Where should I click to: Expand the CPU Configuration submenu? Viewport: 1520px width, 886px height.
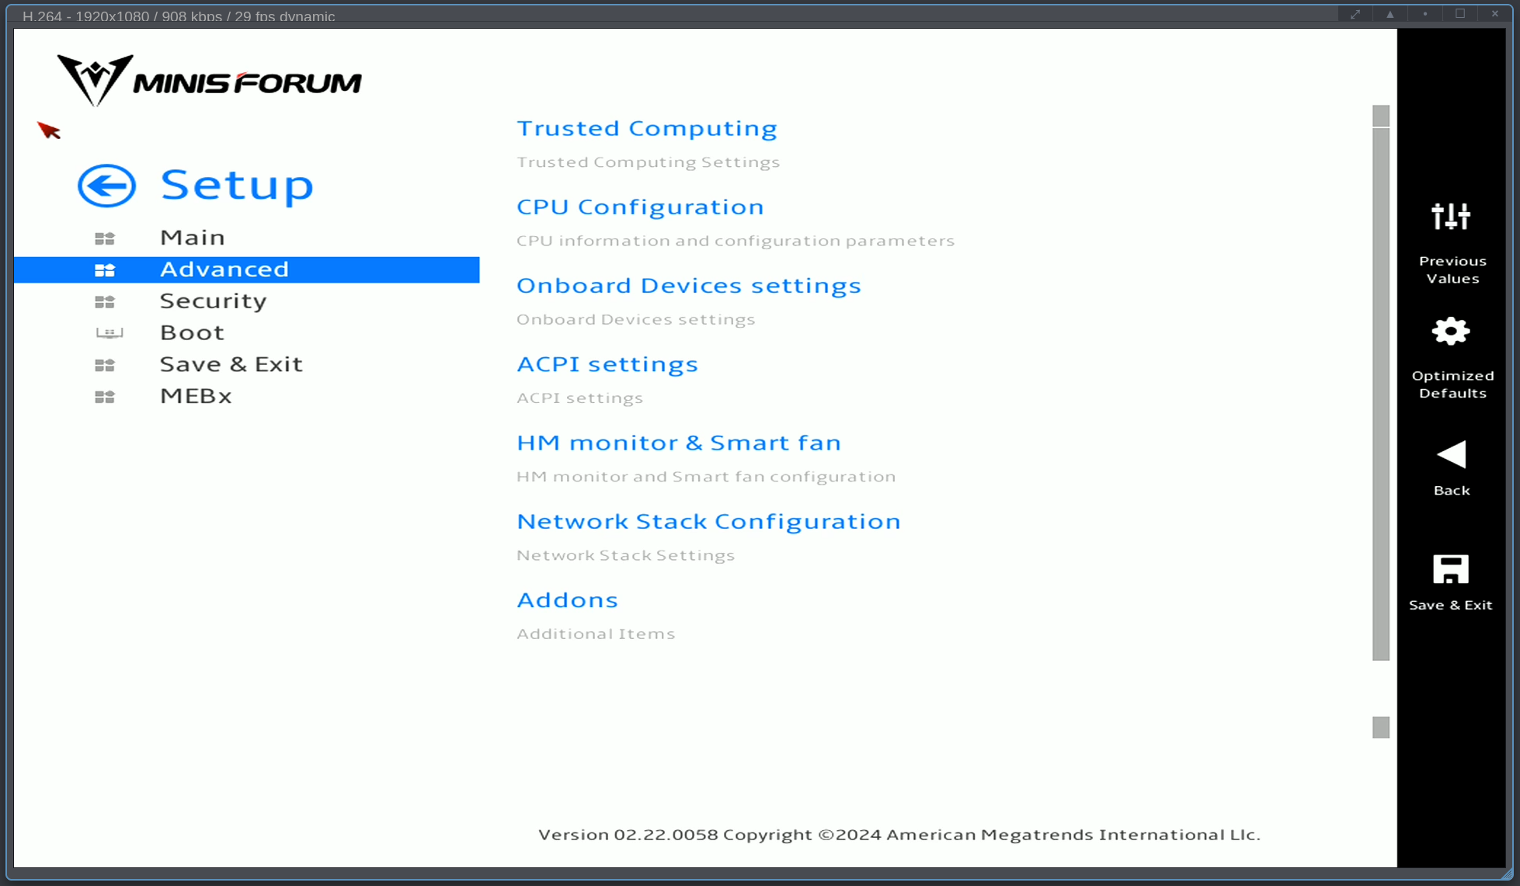point(640,206)
